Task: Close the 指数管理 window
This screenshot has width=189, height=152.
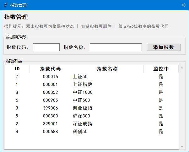Action: 183,5
